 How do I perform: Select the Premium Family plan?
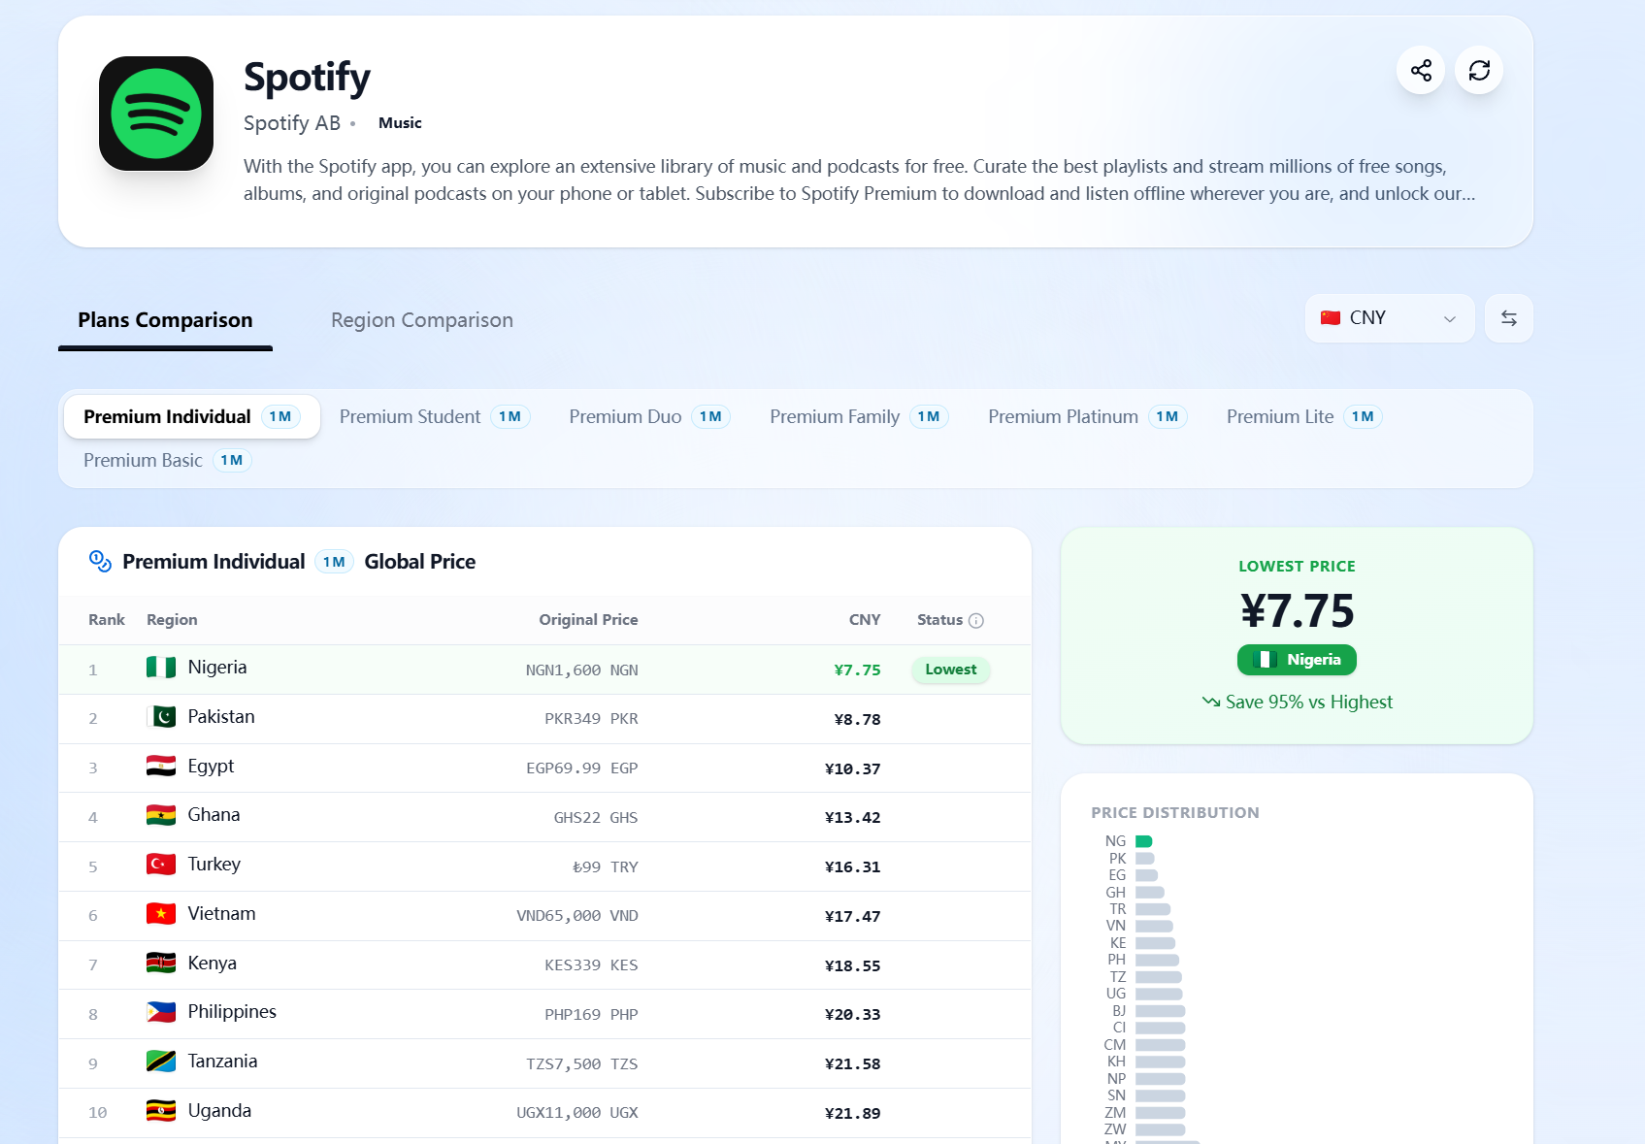click(859, 416)
